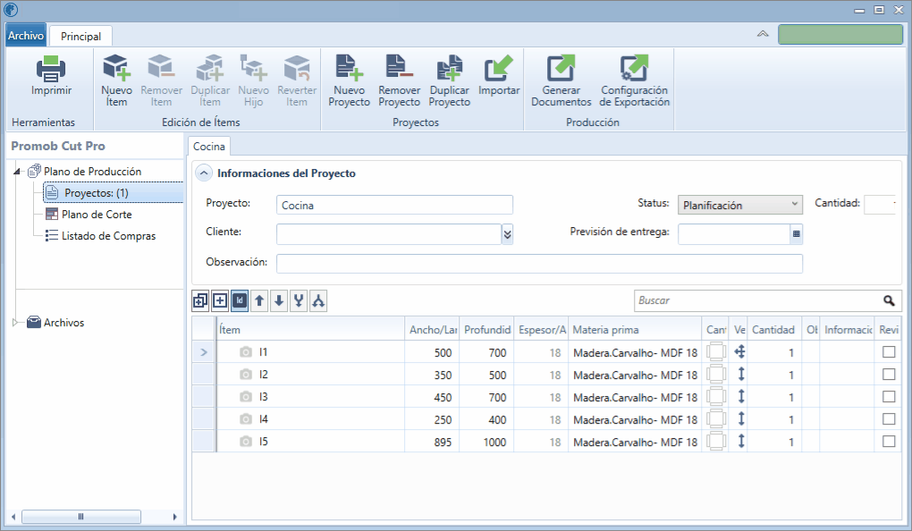The image size is (912, 531).
Task: Click the Buscar search box
Action: (758, 300)
